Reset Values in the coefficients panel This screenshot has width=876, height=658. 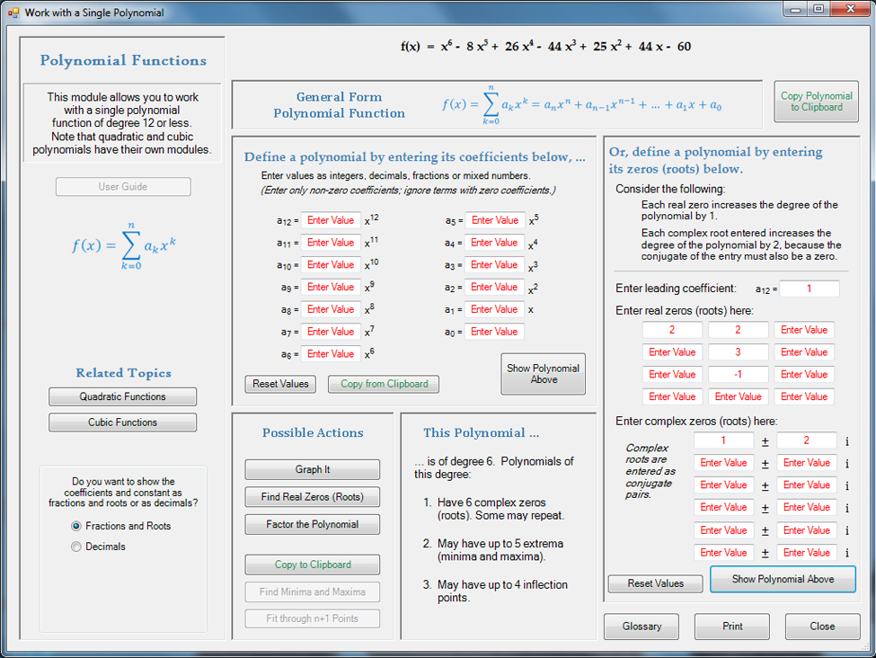click(280, 384)
